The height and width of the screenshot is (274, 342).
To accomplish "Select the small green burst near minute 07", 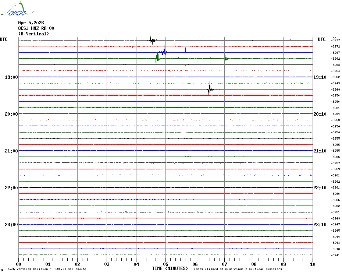I will click(x=226, y=58).
